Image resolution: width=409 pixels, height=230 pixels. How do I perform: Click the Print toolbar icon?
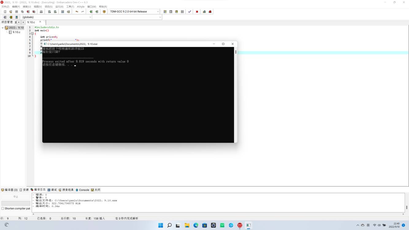41,12
